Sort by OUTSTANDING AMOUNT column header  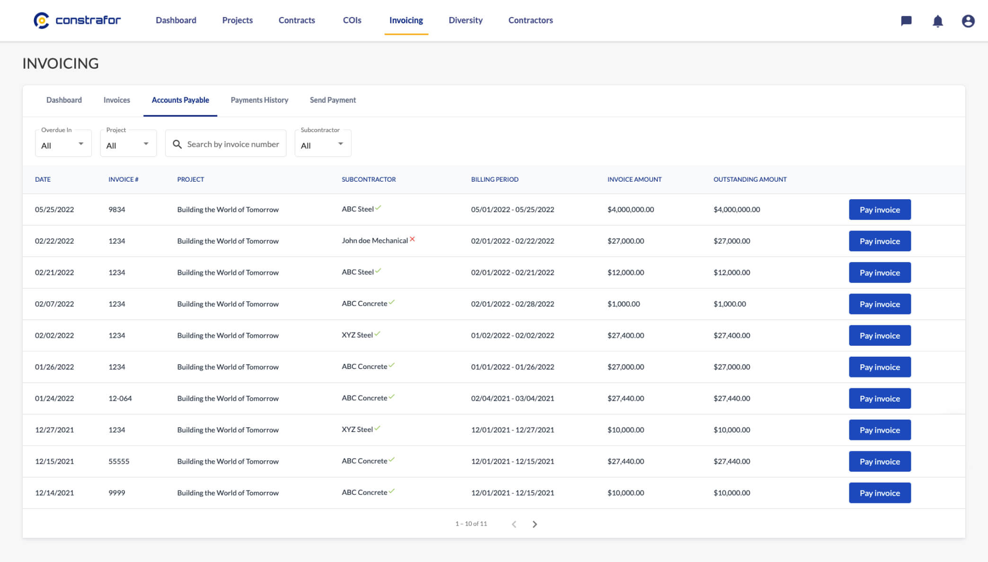click(x=750, y=179)
